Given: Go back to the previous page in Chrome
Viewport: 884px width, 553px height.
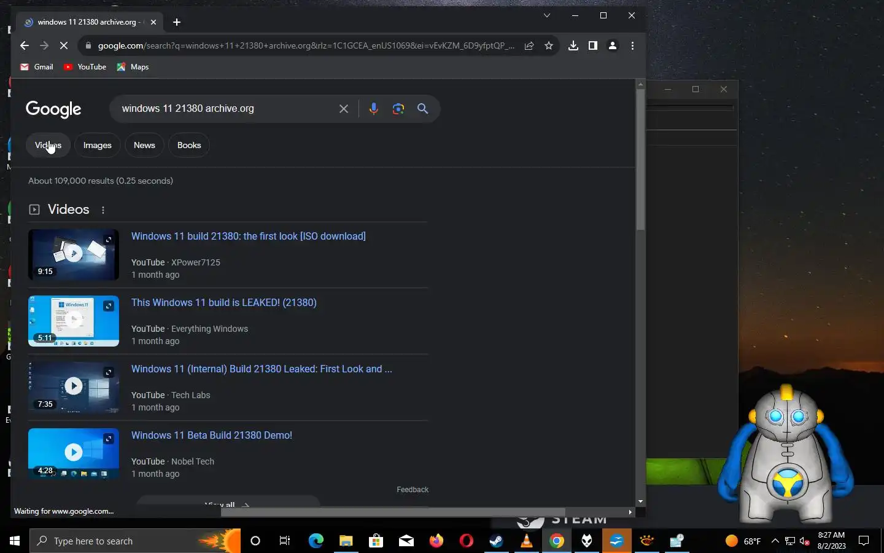Looking at the screenshot, I should (25, 45).
